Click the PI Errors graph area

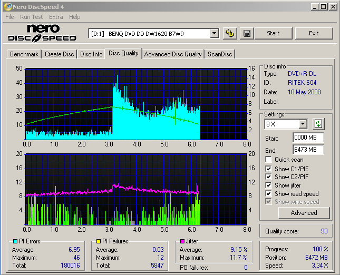click(136, 104)
